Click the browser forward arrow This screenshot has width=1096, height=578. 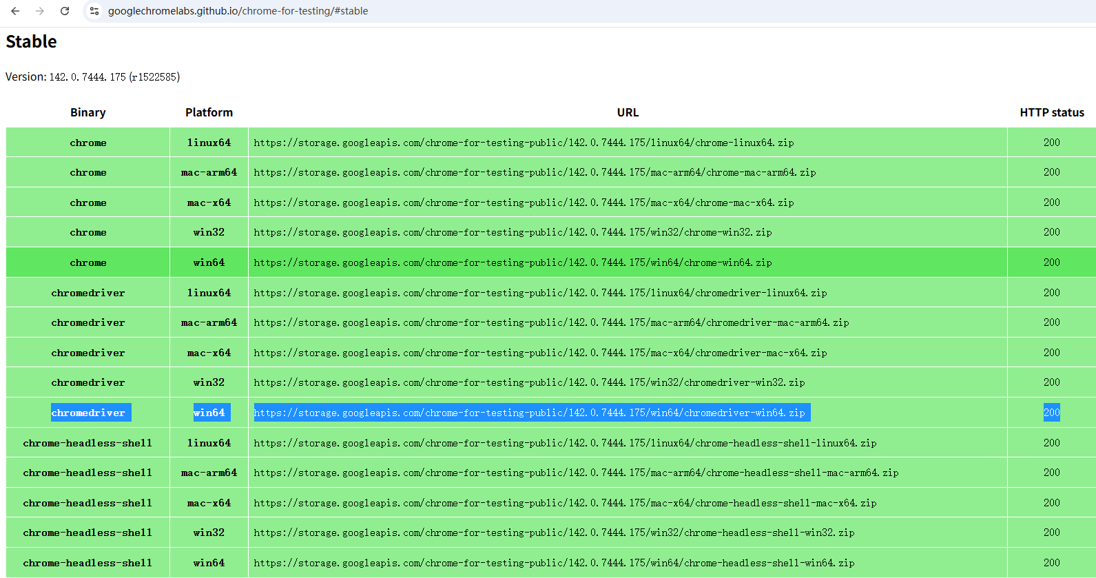(40, 11)
